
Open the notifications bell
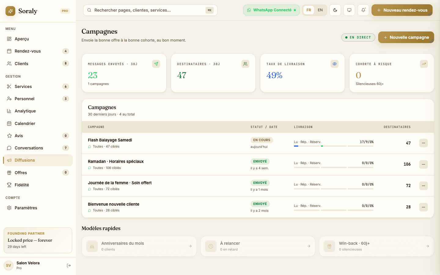tap(363, 10)
